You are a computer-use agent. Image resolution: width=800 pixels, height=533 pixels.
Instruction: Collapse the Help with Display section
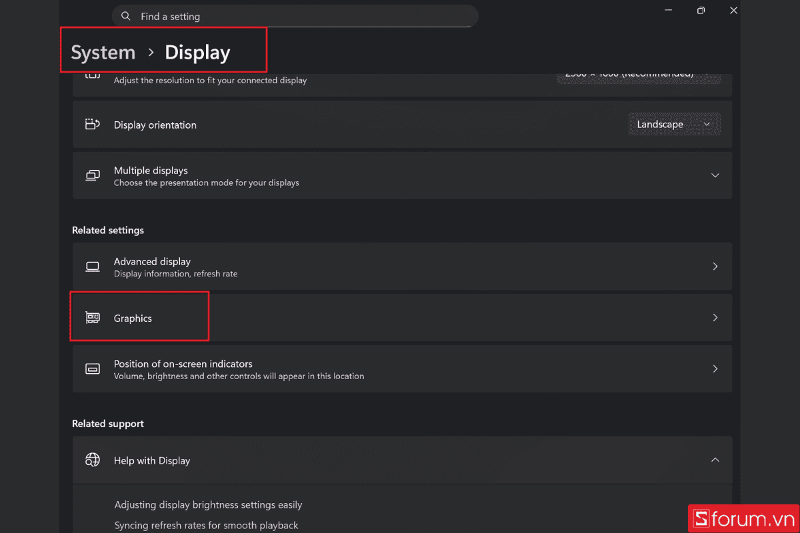coord(715,460)
